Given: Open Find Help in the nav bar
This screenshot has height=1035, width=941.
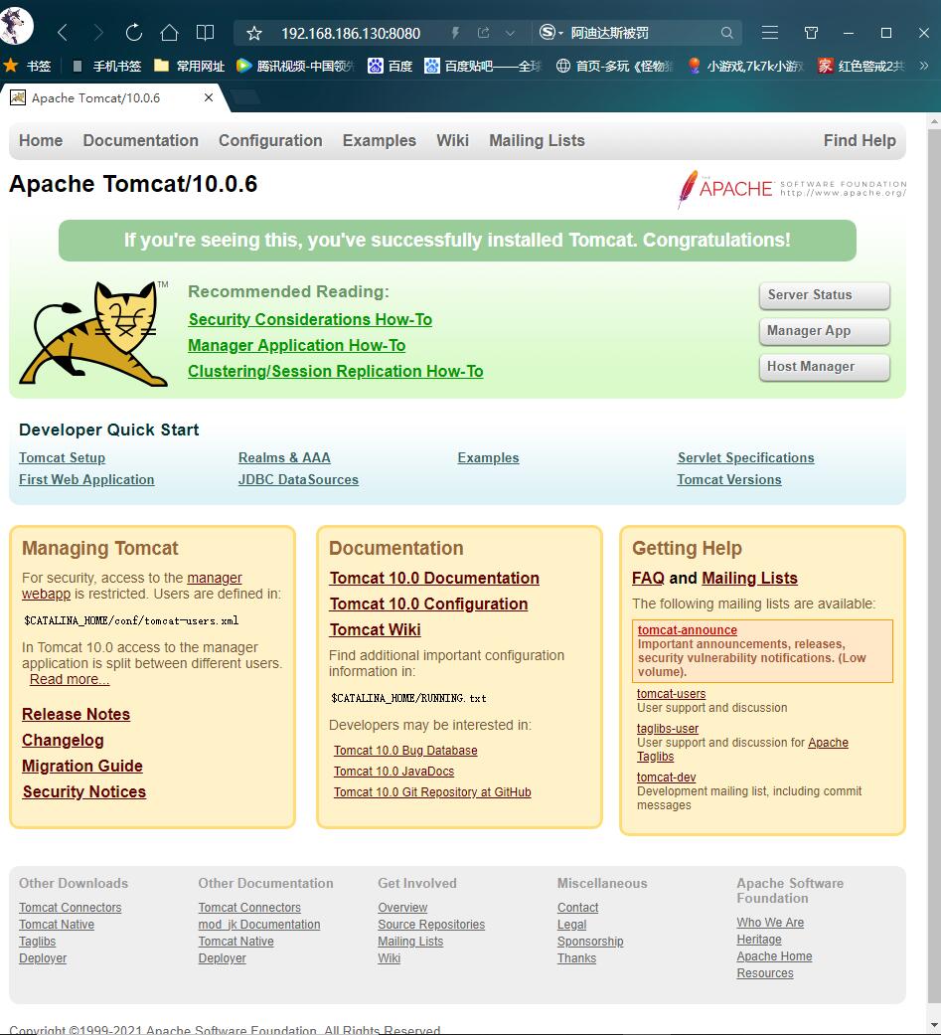Looking at the screenshot, I should (860, 140).
